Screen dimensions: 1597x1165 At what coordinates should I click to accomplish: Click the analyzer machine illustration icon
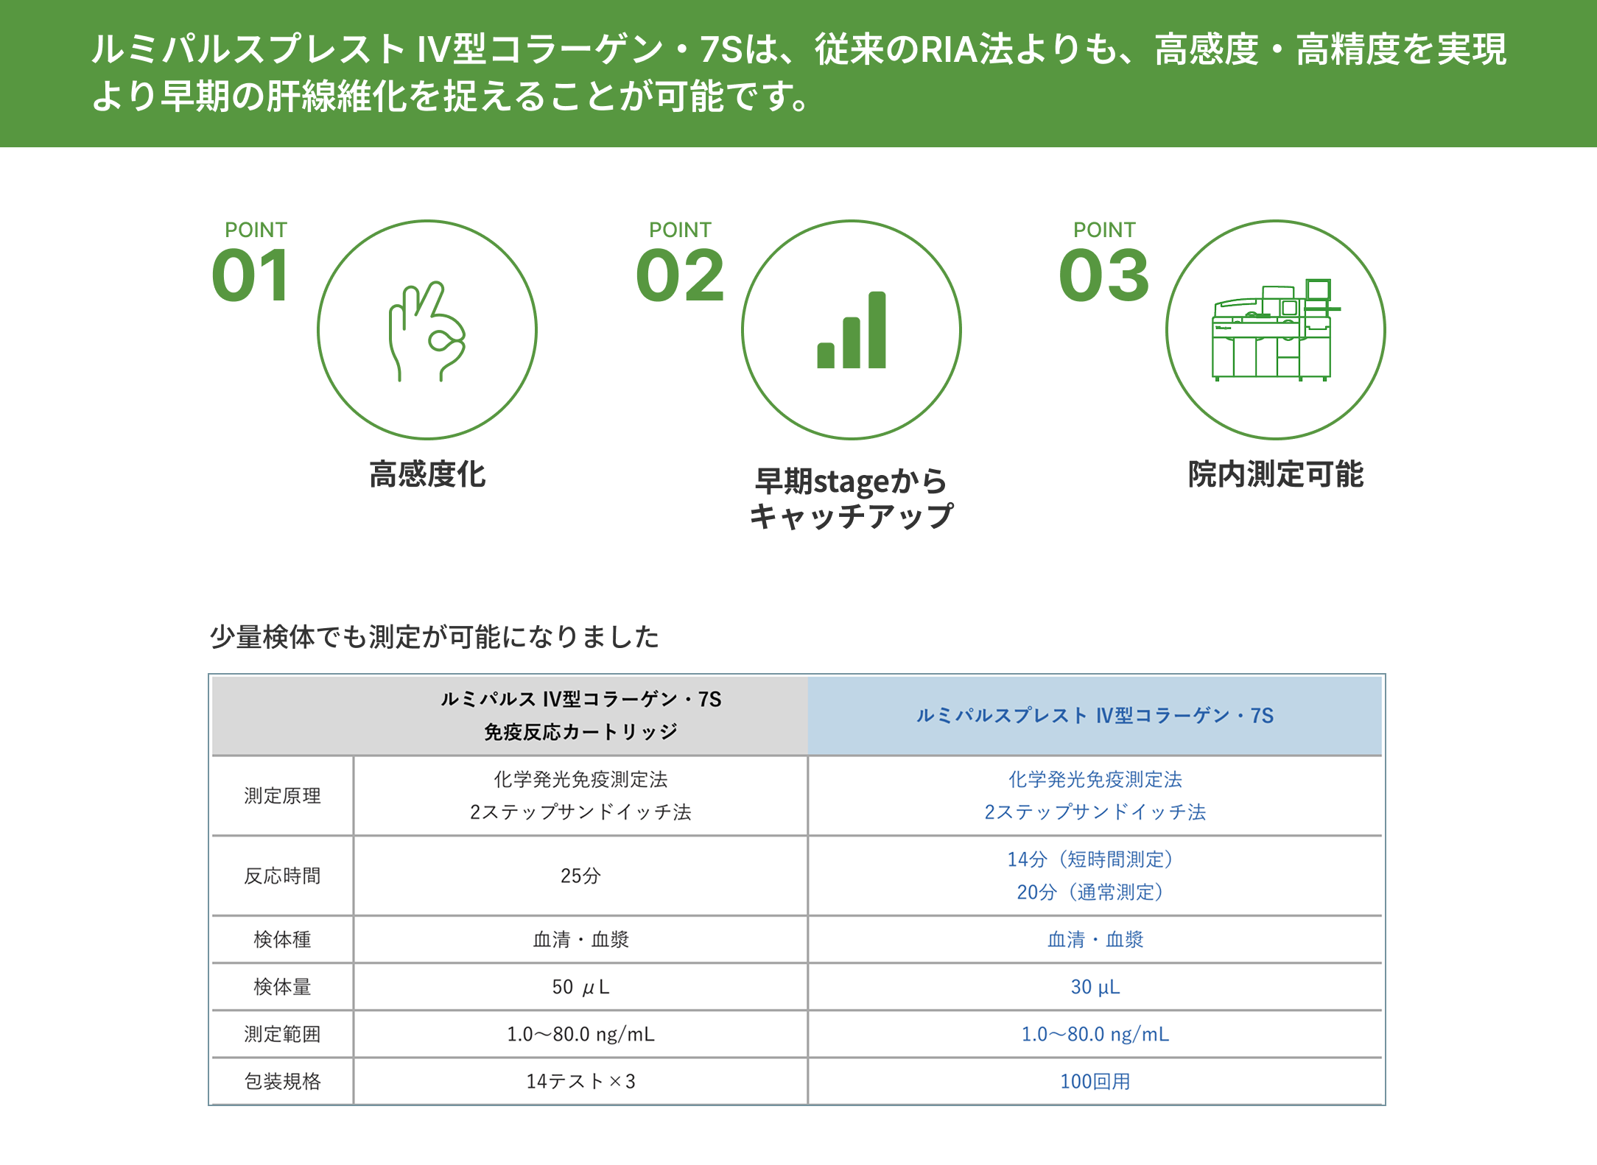(x=1275, y=330)
